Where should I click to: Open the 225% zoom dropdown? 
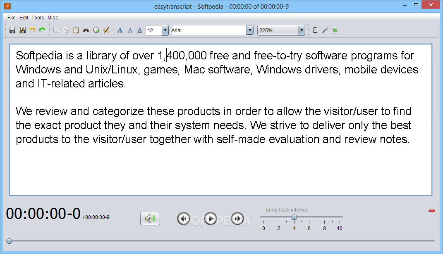click(281, 30)
